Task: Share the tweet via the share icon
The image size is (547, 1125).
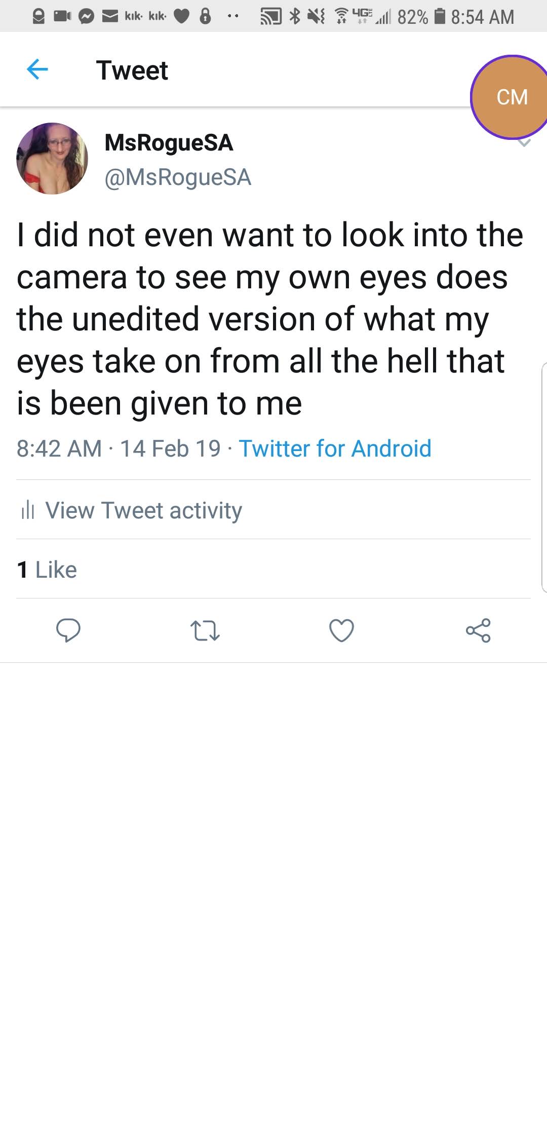Action: (x=478, y=630)
